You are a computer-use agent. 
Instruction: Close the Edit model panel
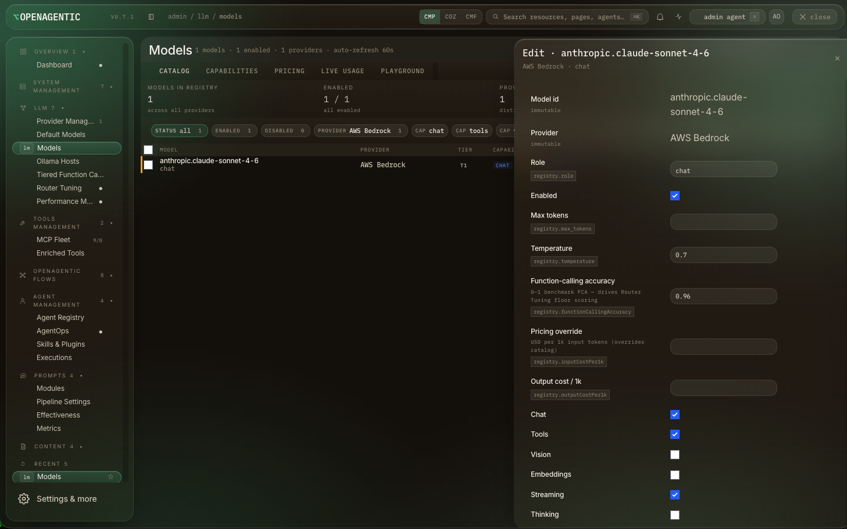[837, 58]
